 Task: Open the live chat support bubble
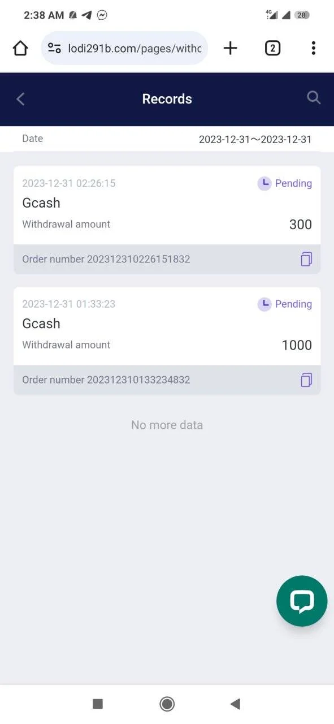[x=302, y=601]
